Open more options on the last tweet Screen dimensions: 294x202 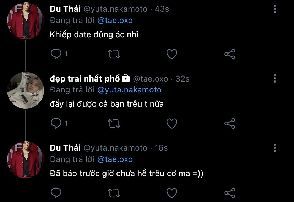[x=275, y=148]
